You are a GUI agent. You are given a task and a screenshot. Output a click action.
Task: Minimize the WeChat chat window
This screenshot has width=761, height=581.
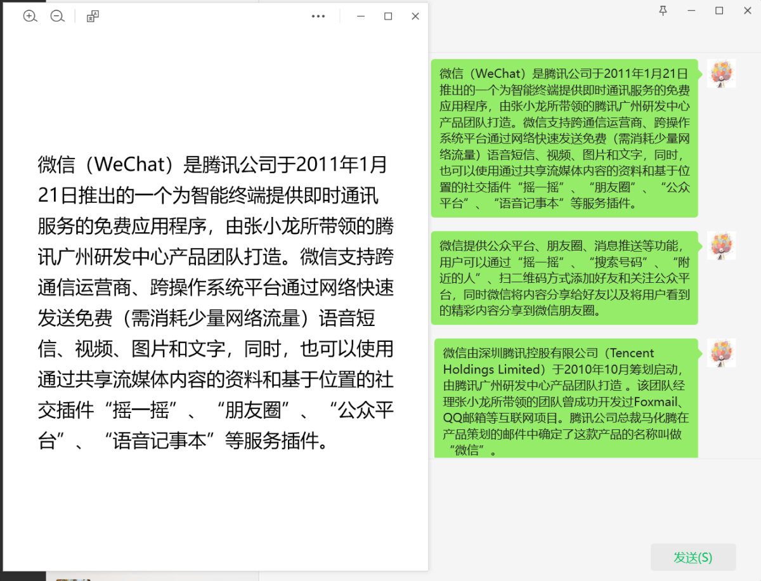point(691,11)
